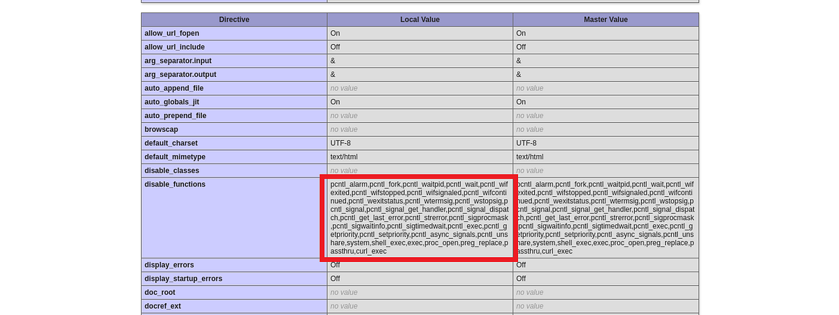Screen dimensions: 839x315
Task: Click browscap local no value
Action: coord(344,129)
